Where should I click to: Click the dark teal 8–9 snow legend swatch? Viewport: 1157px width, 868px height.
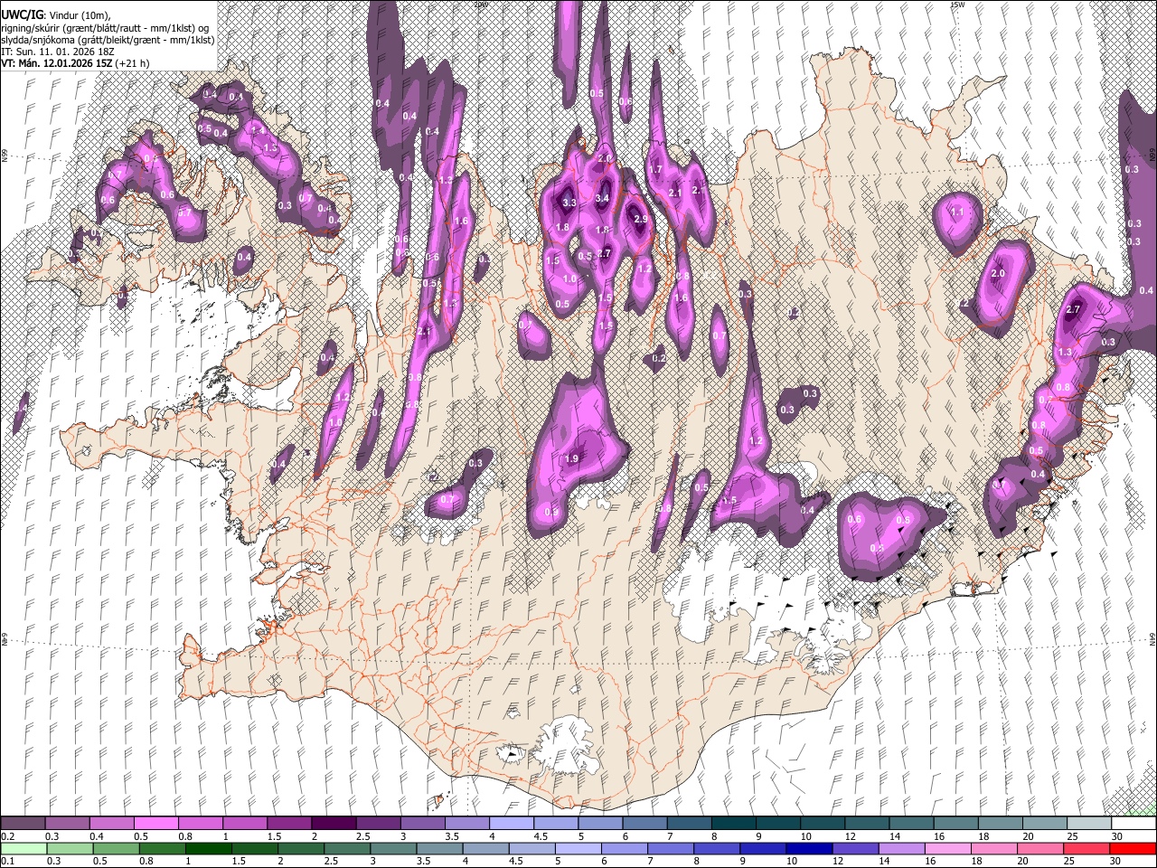pyautogui.click(x=734, y=824)
